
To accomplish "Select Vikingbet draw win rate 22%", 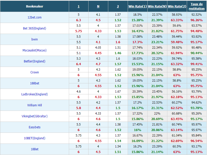I will (x=157, y=113).
